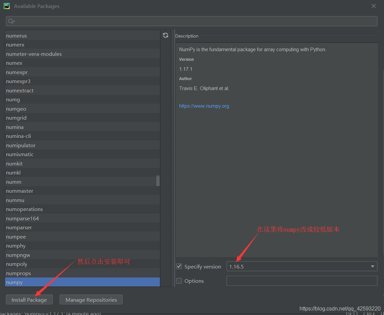Select the numina package
Viewport: 384px width, 315px height.
click(x=82, y=127)
